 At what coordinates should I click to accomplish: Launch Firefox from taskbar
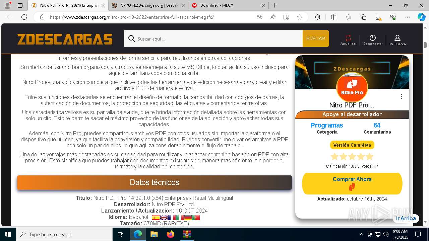point(171,234)
